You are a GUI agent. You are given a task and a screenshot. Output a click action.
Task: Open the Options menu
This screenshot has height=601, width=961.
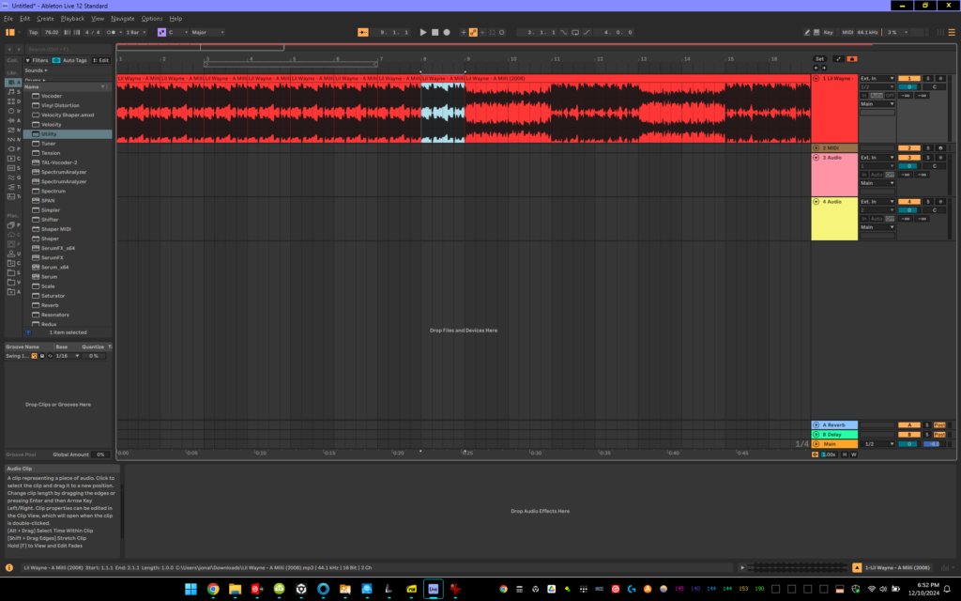pos(153,18)
